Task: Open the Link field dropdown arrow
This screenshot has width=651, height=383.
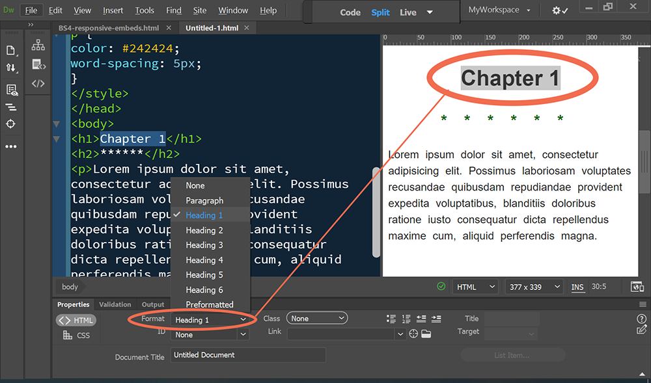Action: (400, 334)
